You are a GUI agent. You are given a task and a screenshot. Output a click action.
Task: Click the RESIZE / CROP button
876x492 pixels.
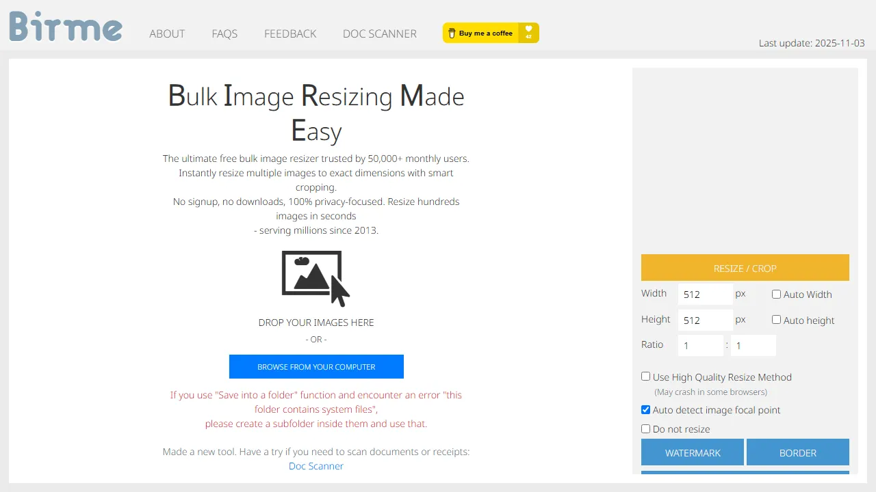tap(745, 268)
